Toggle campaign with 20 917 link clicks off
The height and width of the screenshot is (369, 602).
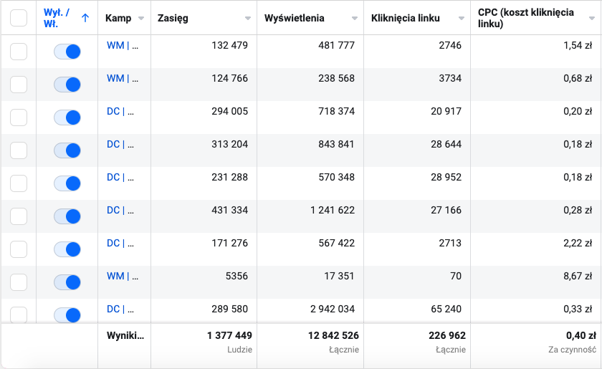67,118
